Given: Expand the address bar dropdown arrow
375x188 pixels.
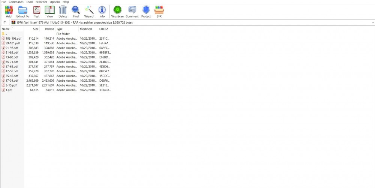Looking at the screenshot, I should (x=373, y=22).
